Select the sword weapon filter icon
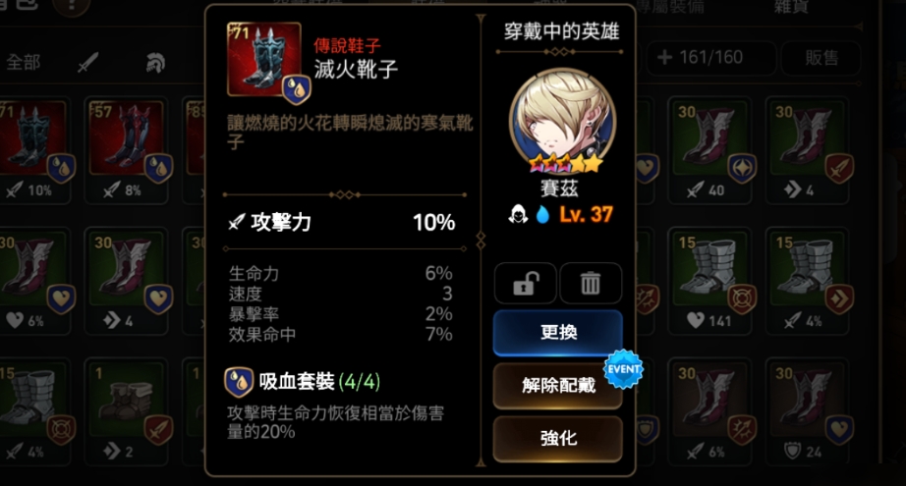 click(87, 62)
